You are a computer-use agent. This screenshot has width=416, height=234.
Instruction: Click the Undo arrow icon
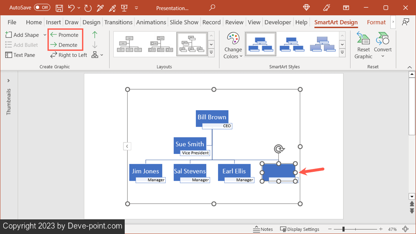pos(71,8)
